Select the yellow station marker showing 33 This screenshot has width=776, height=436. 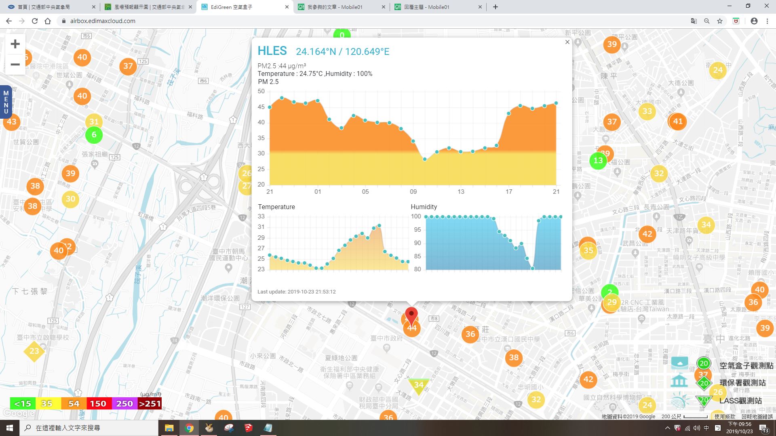click(x=647, y=111)
